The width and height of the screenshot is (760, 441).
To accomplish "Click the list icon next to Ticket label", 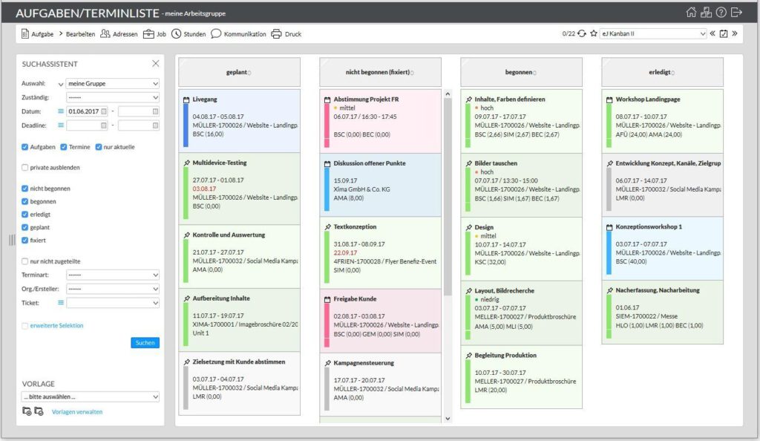I will [61, 303].
